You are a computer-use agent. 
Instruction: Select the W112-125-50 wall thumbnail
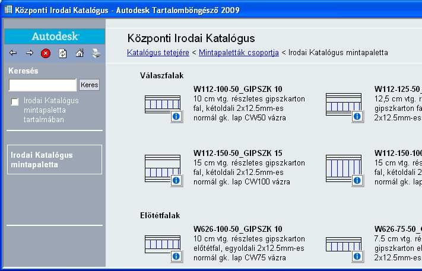click(x=344, y=104)
